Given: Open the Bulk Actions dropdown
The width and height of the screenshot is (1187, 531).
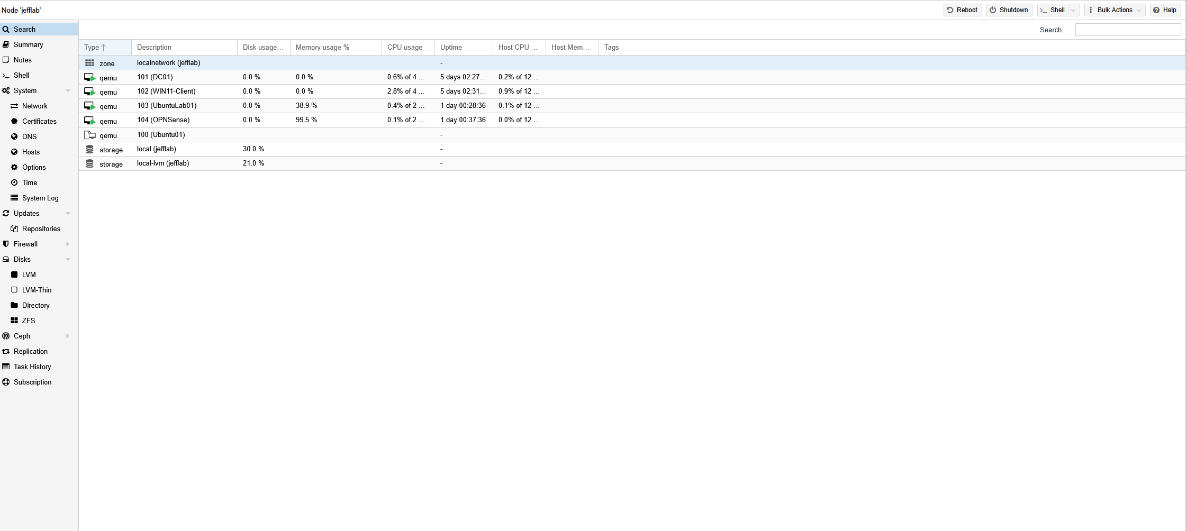Looking at the screenshot, I should coord(1114,10).
